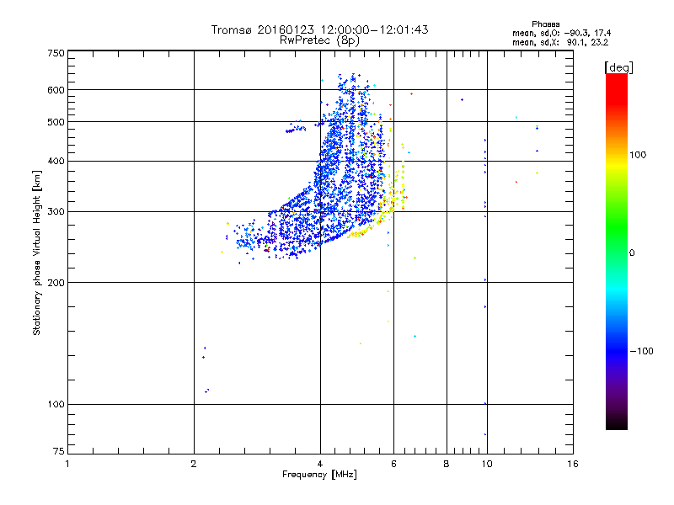Click the '[deg]' colorbar unit label

tap(618, 67)
